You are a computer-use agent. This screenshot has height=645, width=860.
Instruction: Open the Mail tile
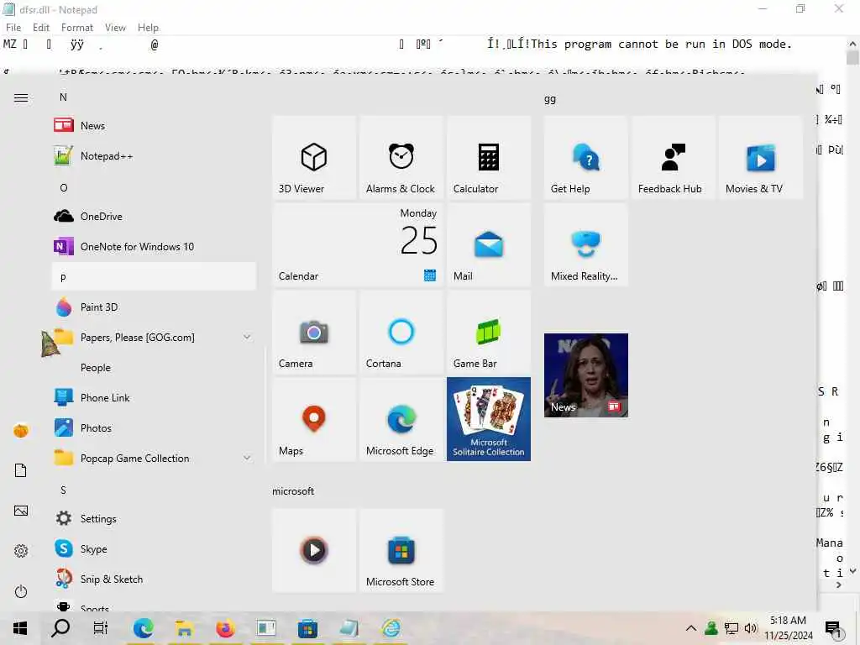tap(489, 244)
